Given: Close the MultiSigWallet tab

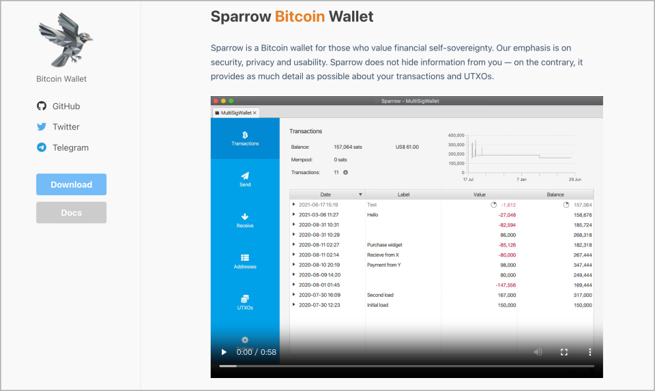Looking at the screenshot, I should pos(254,113).
